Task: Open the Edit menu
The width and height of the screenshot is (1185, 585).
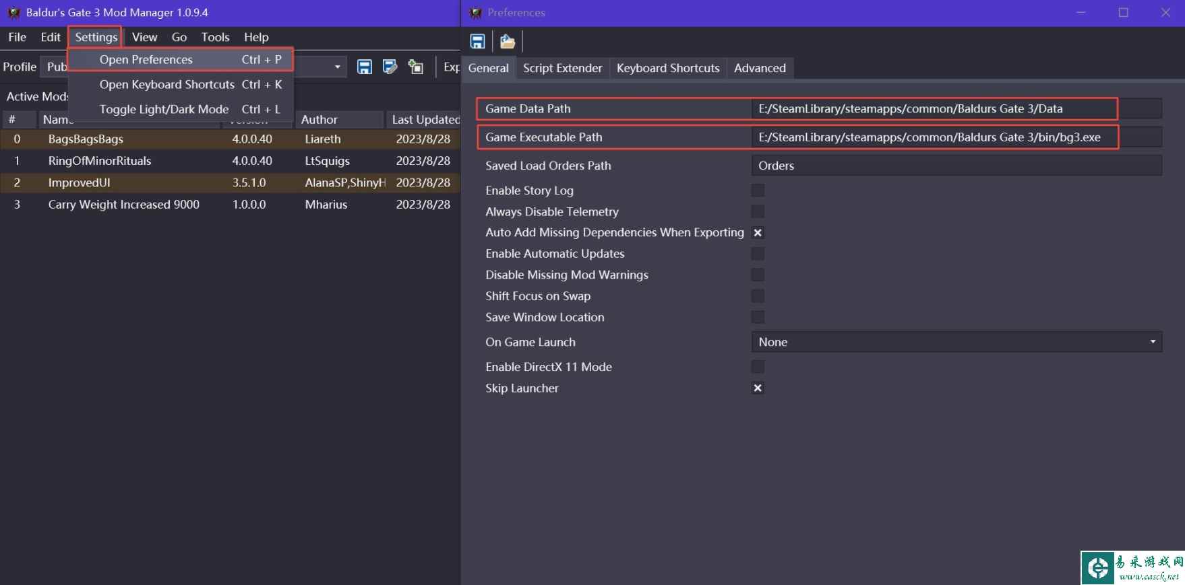Action: (51, 37)
